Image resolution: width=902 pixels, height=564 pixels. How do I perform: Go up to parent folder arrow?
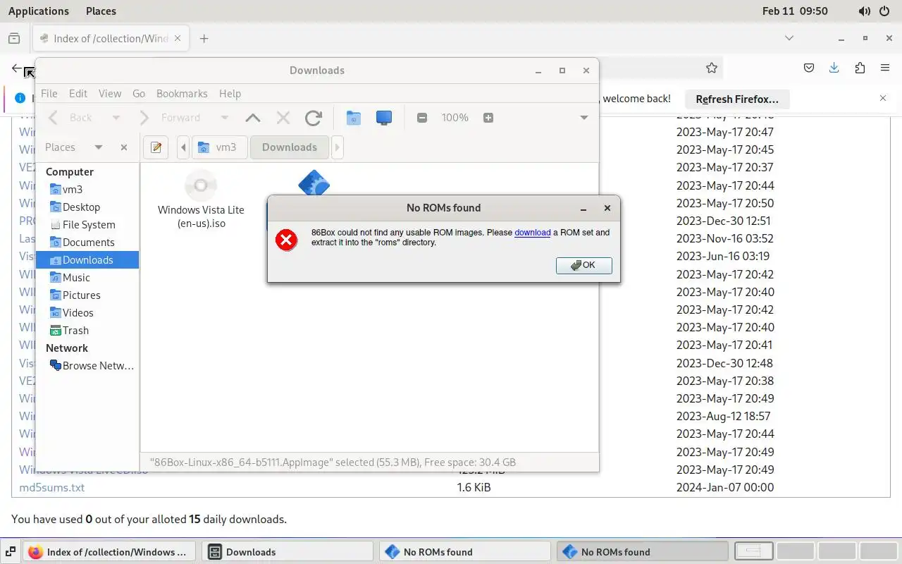(x=252, y=118)
